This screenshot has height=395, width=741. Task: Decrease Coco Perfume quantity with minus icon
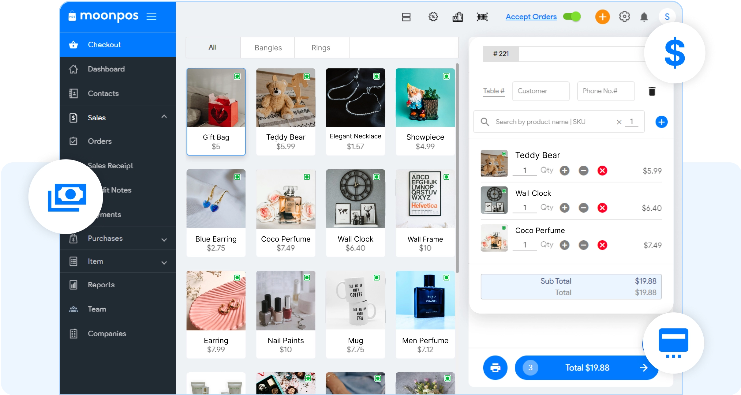click(583, 245)
